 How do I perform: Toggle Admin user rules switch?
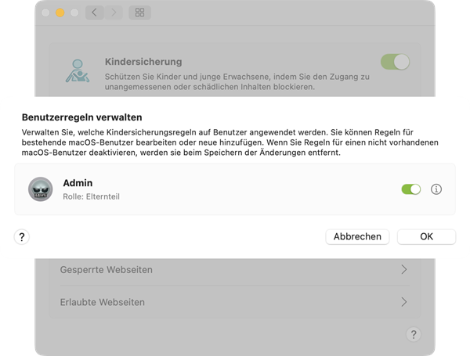(x=411, y=189)
